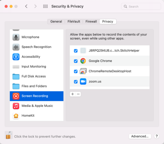Image resolution: width=164 pixels, height=144 pixels.
Task: Open the Speech Recognition privacy category
Action: [x=36, y=47]
